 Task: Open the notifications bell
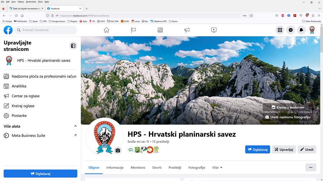tap(301, 30)
